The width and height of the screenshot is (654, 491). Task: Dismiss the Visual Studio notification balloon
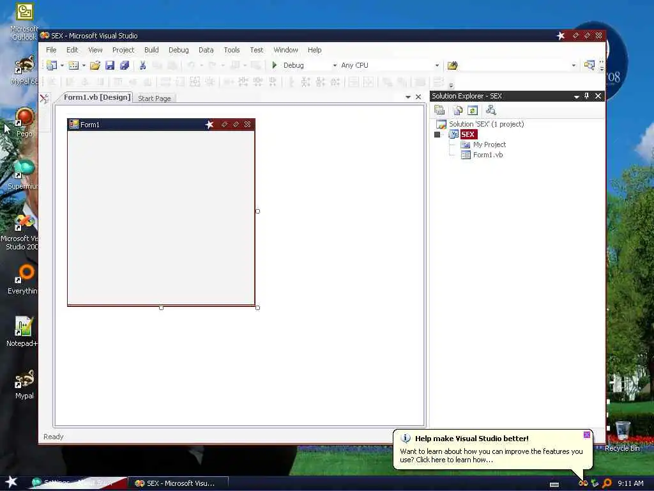pyautogui.click(x=587, y=435)
